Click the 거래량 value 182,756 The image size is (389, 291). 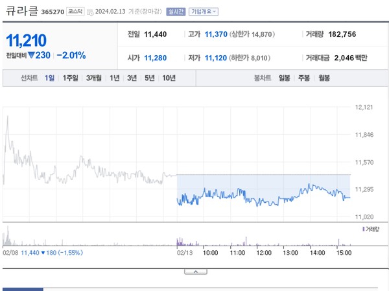pyautogui.click(x=342, y=34)
